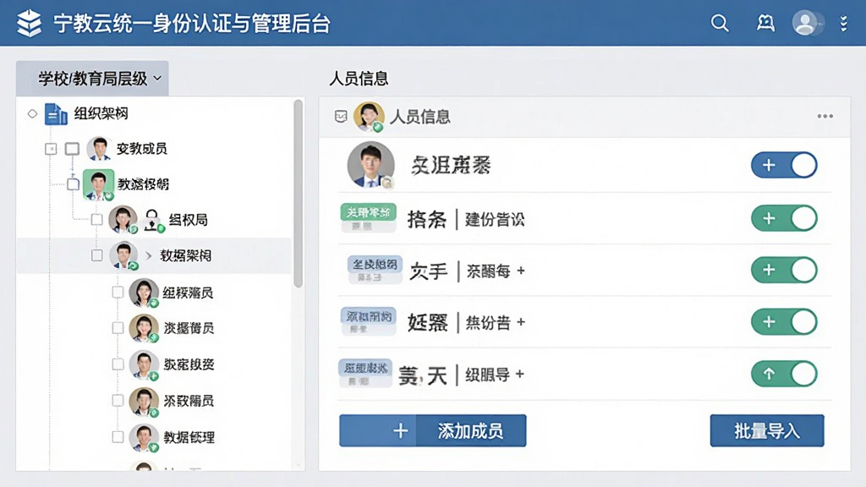The image size is (866, 487).
Task: Collapse the 组织架构 root diamond expander
Action: coord(33,114)
